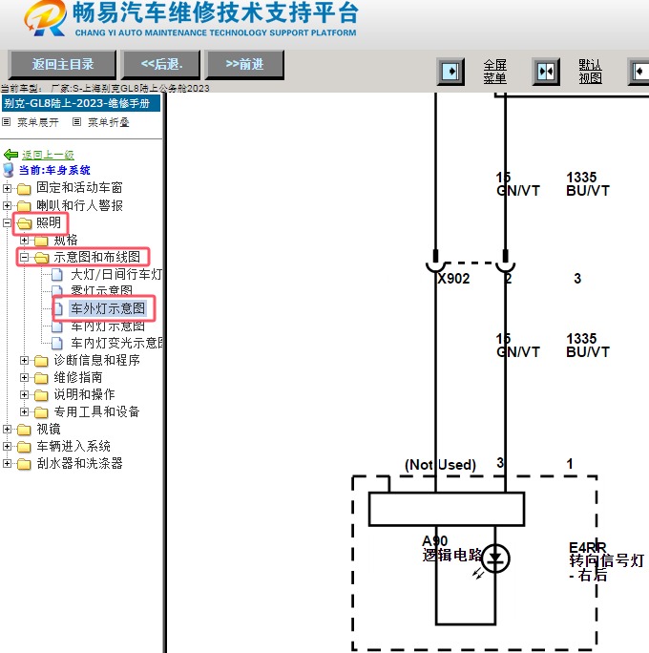
Task: Expand the 说明和操作 node
Action: (x=24, y=395)
